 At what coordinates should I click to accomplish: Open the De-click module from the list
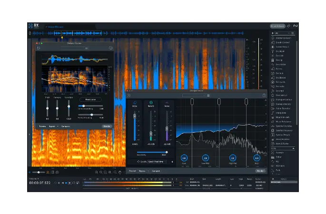click(280, 56)
